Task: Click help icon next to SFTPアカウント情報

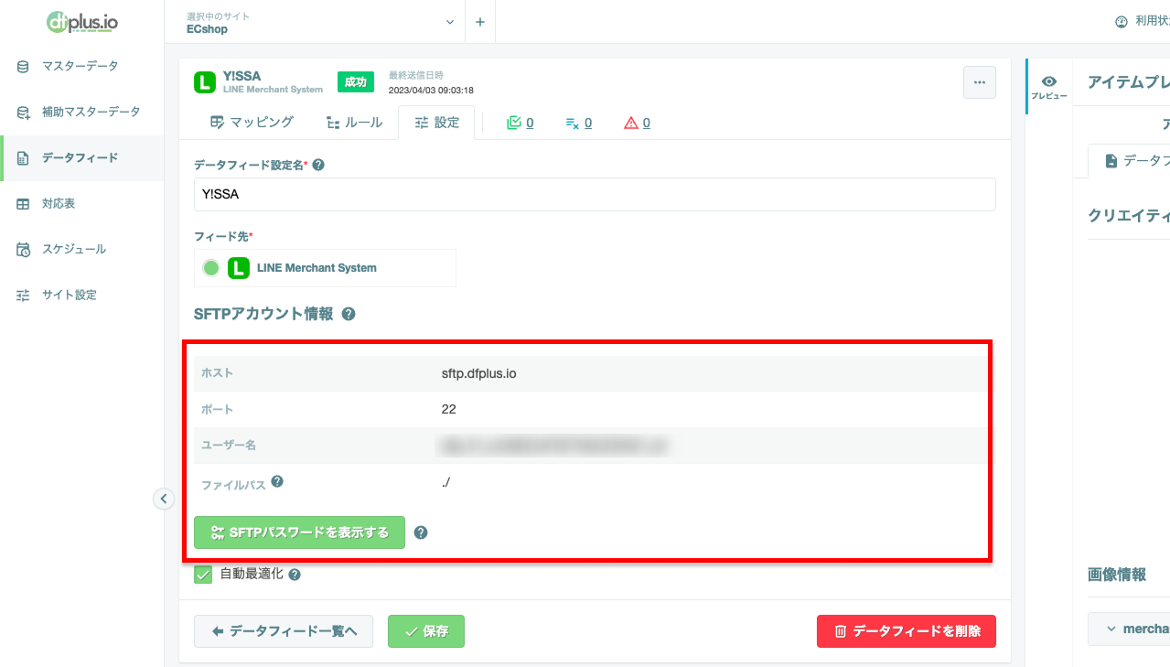Action: [x=349, y=314]
